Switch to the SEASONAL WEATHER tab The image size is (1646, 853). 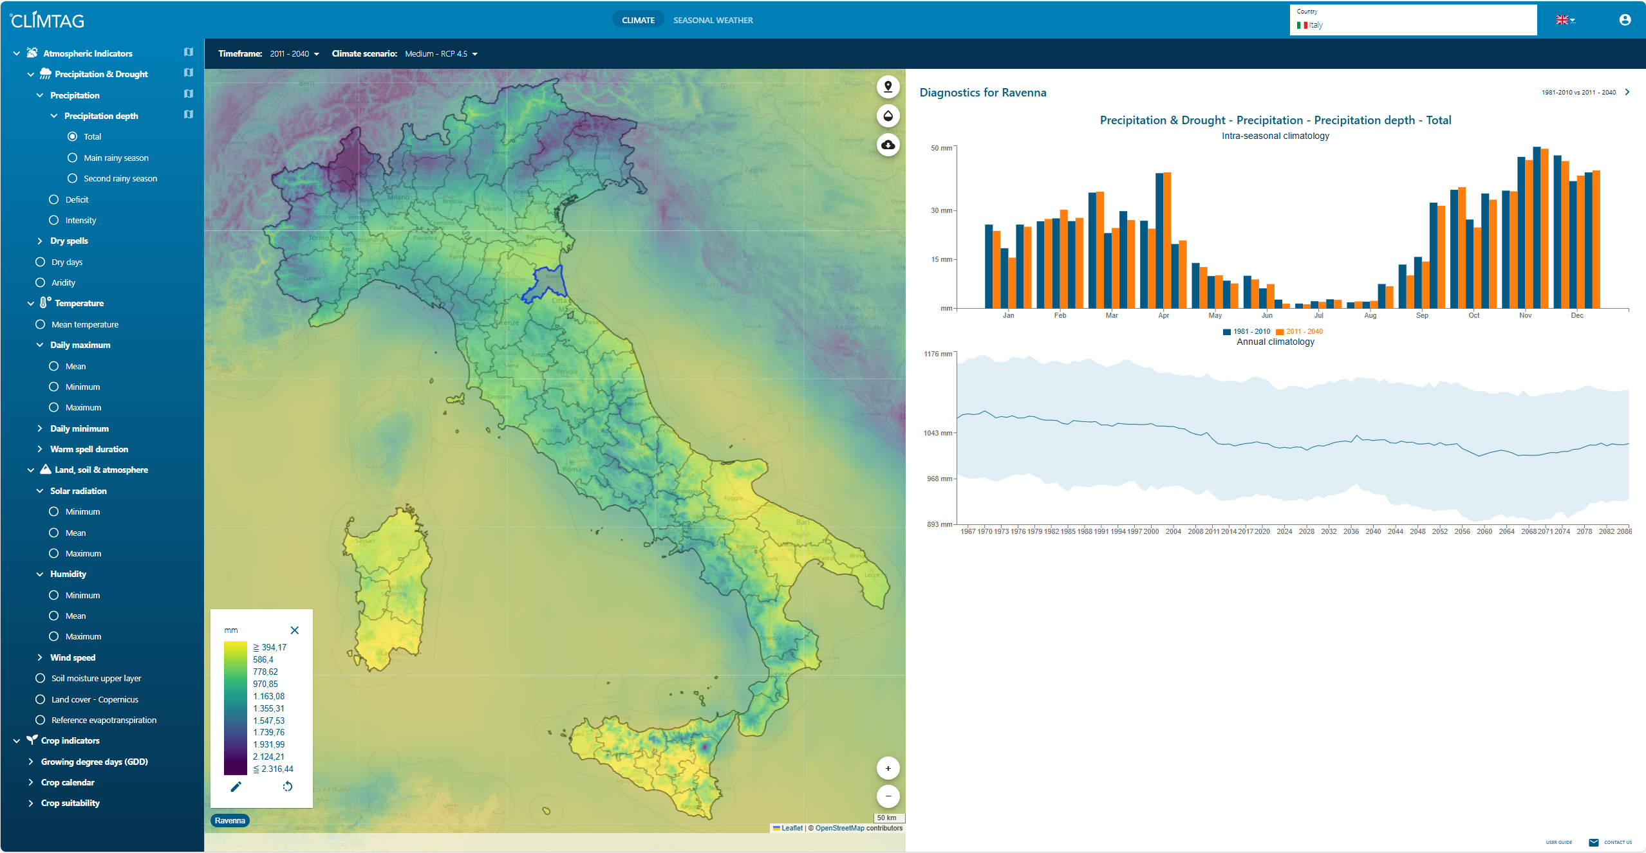tap(713, 20)
